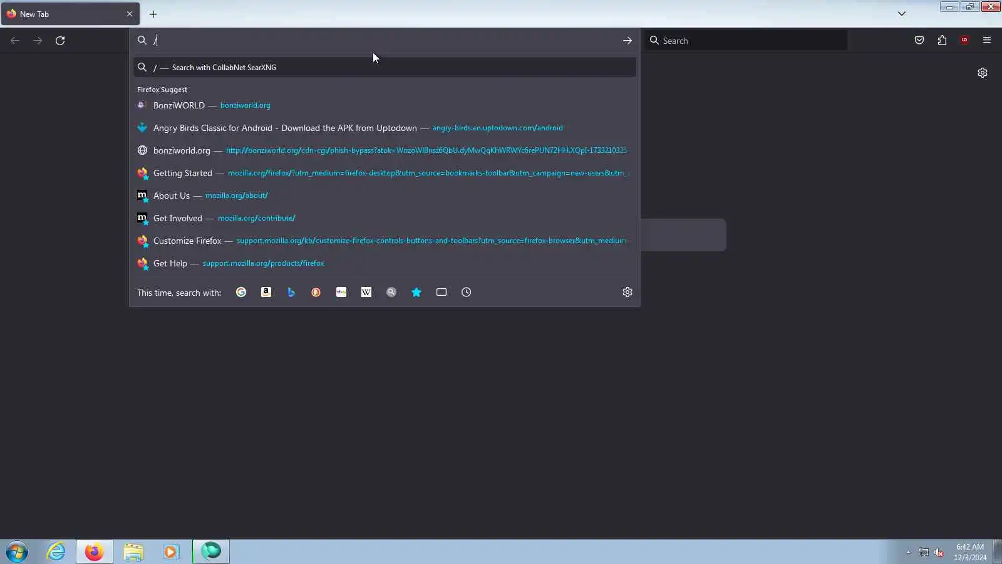Select the New Tab tab
Screen dimensions: 1002x564
(70, 14)
